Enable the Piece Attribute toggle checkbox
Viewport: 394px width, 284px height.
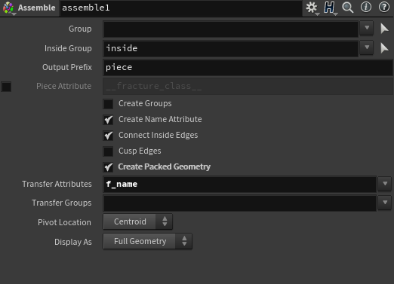[6, 87]
